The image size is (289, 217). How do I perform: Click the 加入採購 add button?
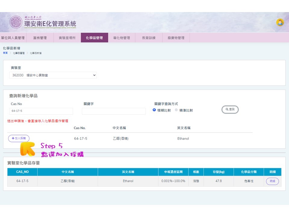[19, 138]
